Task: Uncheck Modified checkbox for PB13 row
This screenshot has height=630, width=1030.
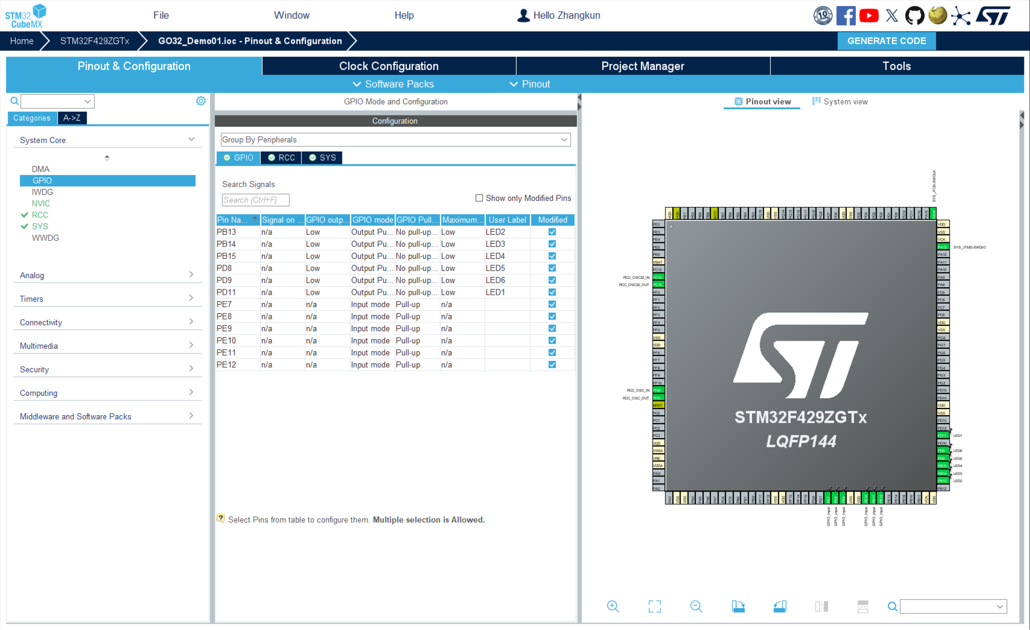Action: pyautogui.click(x=552, y=232)
